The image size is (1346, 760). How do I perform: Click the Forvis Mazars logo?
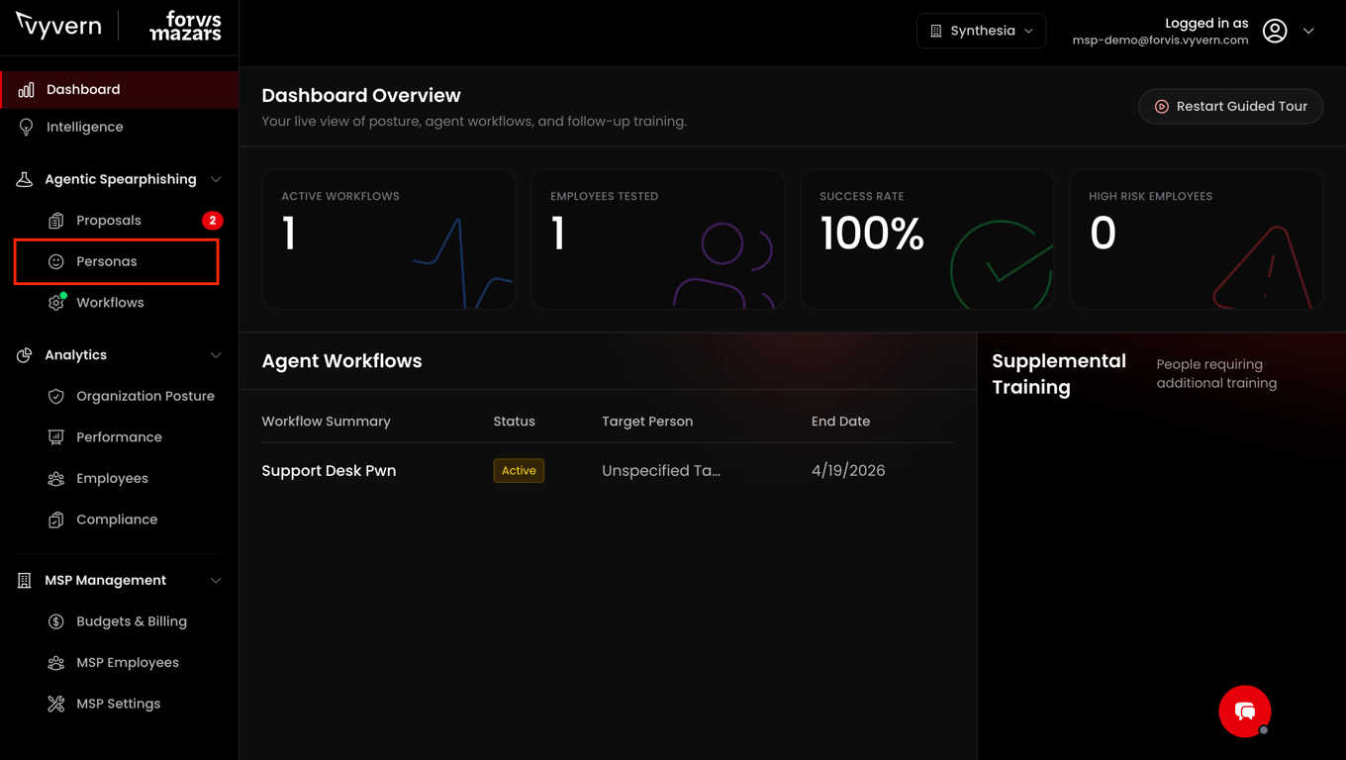click(x=185, y=26)
